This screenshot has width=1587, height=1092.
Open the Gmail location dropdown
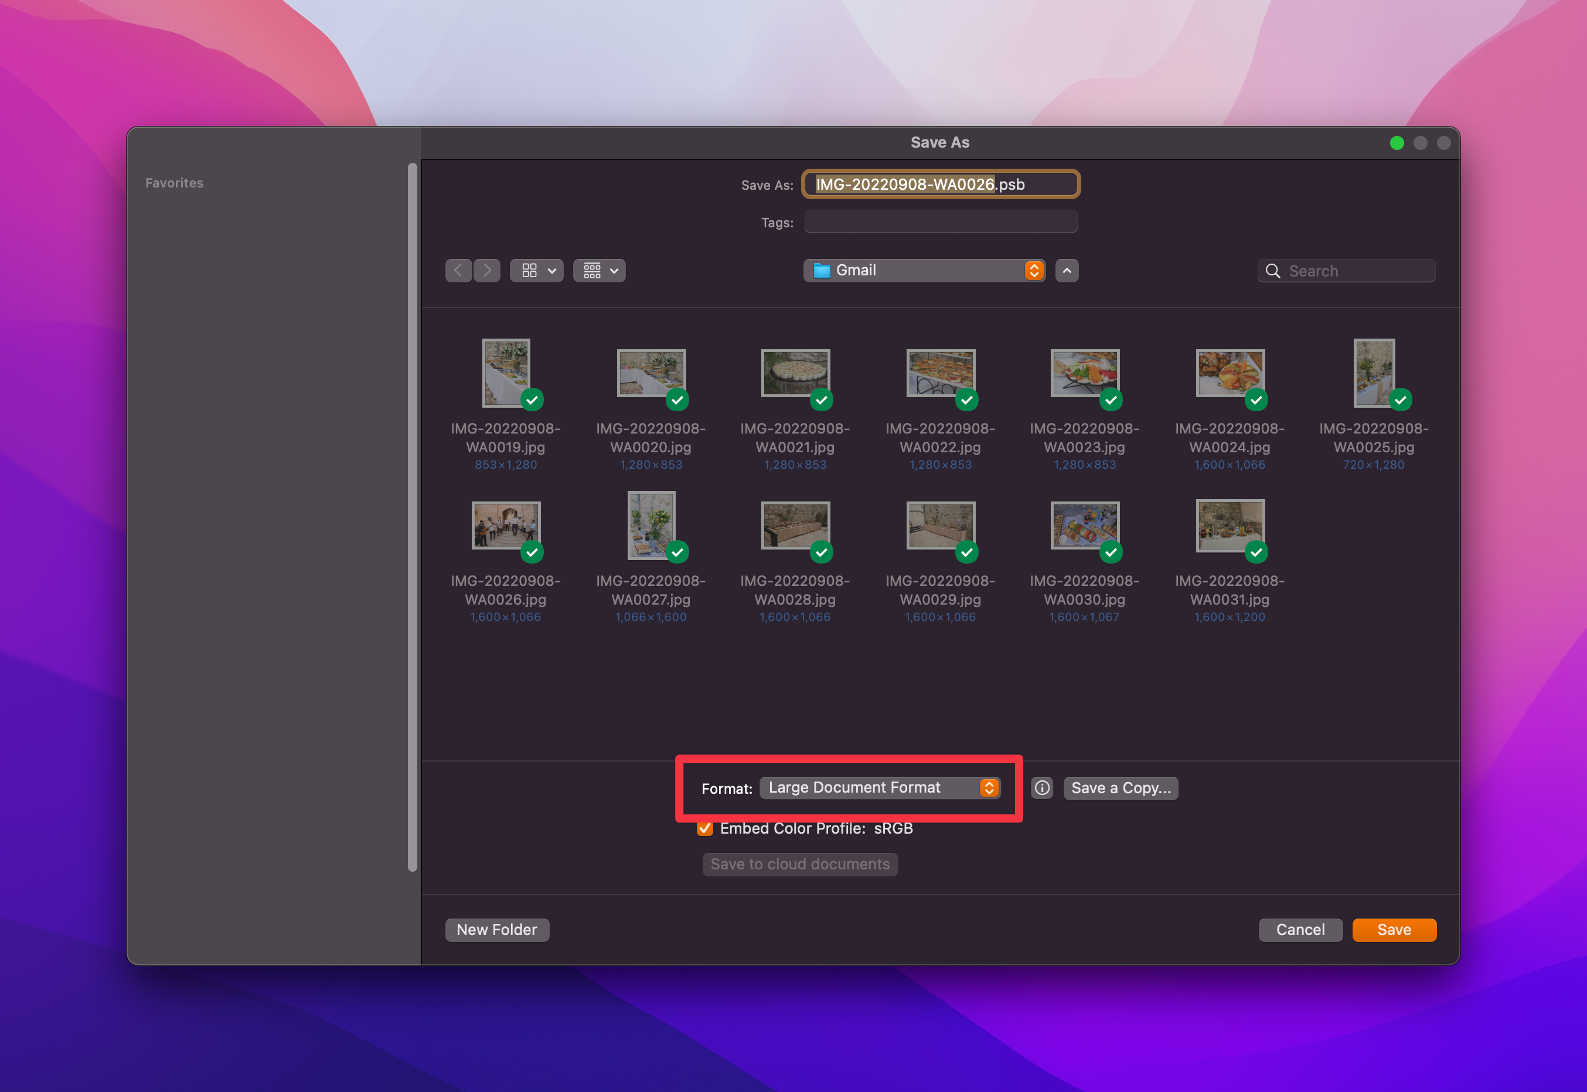(x=924, y=271)
